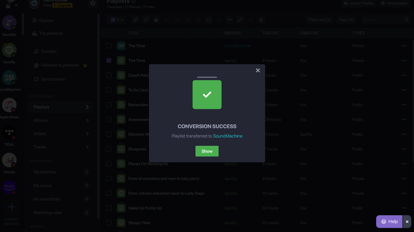
Task: Open the Top playlists menu item
Action: coord(48,33)
